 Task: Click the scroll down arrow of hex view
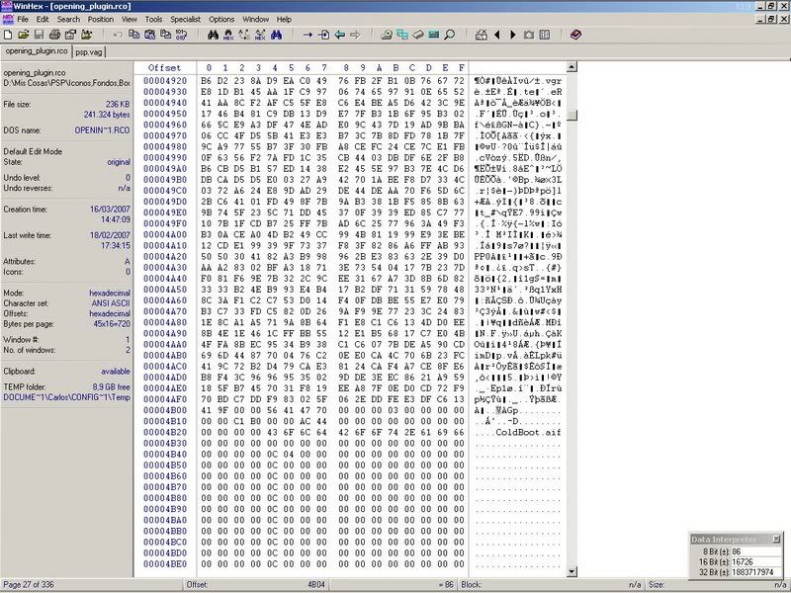[571, 571]
